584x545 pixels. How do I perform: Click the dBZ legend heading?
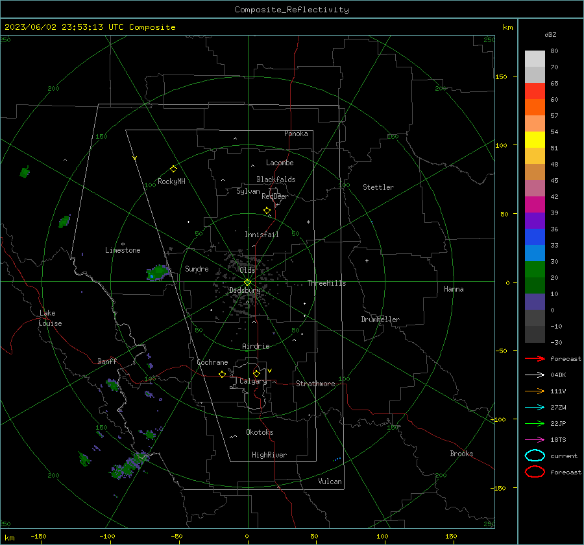550,34
